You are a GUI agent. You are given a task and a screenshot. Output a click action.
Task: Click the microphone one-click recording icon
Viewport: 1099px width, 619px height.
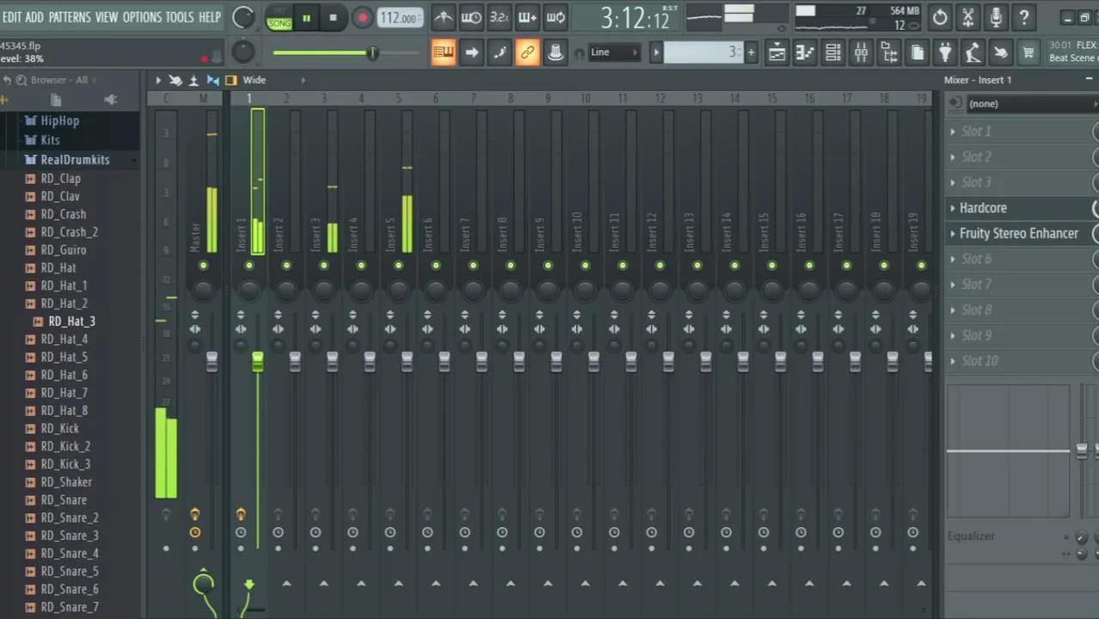[x=996, y=17]
